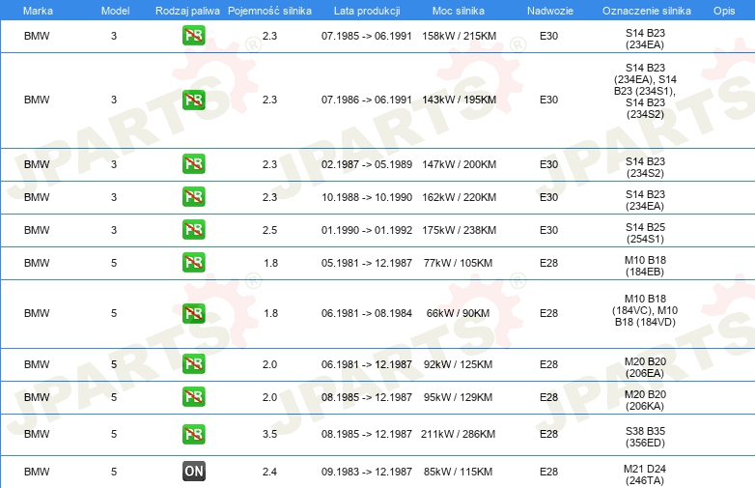Click the Moc silnika column header
This screenshot has width=755, height=488.
pos(459,11)
